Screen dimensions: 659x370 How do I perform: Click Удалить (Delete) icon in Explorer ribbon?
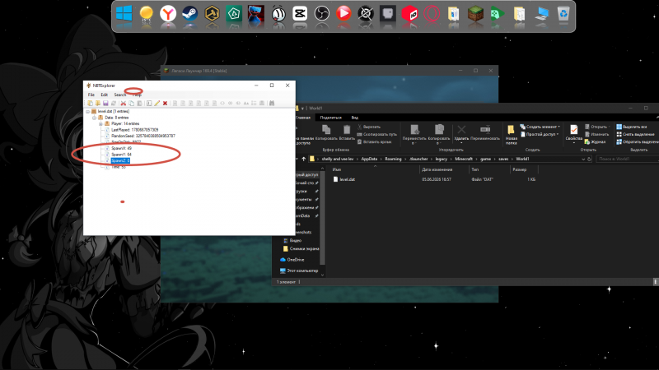(461, 130)
